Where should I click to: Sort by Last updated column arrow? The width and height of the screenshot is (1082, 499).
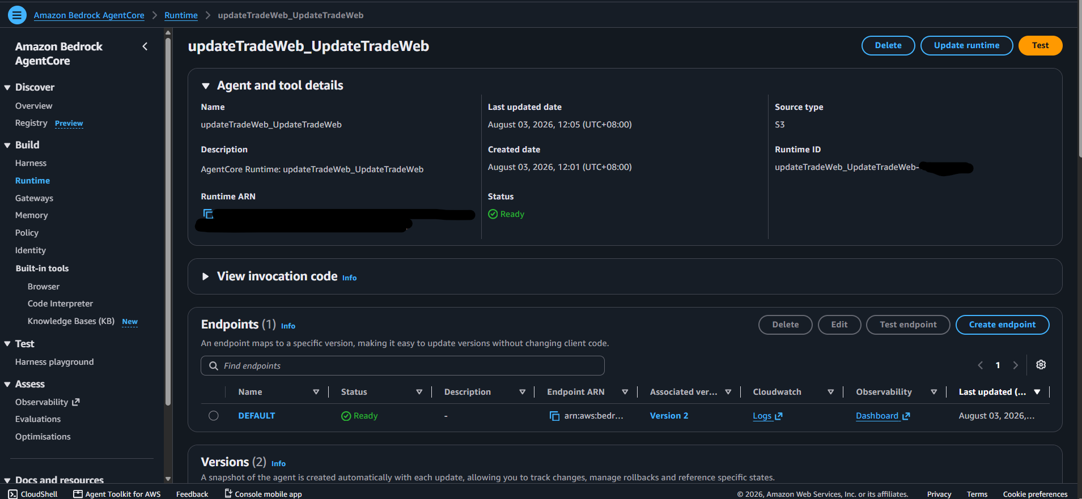point(1037,392)
